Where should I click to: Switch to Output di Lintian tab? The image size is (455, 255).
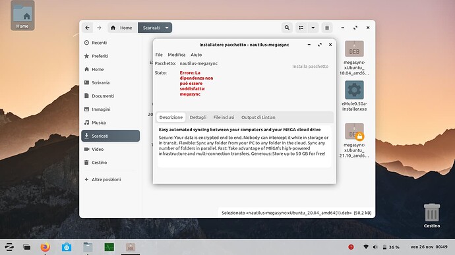pos(258,117)
